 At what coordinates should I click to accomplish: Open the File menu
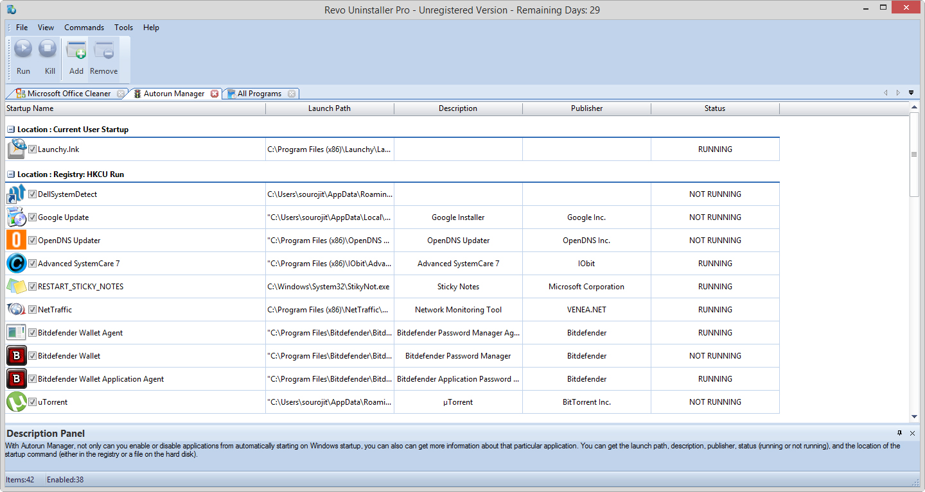[x=22, y=28]
